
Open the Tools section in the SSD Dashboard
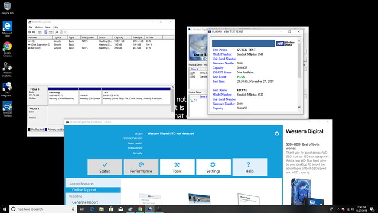pyautogui.click(x=177, y=167)
